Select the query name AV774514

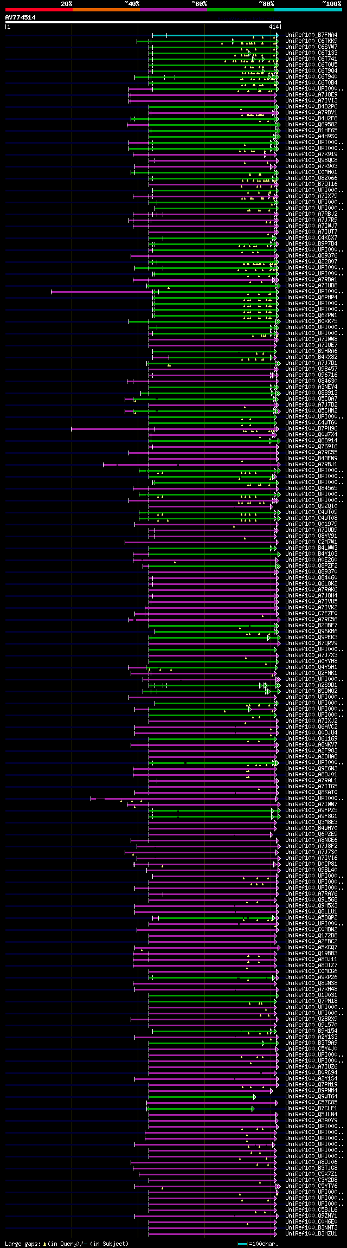click(x=21, y=17)
